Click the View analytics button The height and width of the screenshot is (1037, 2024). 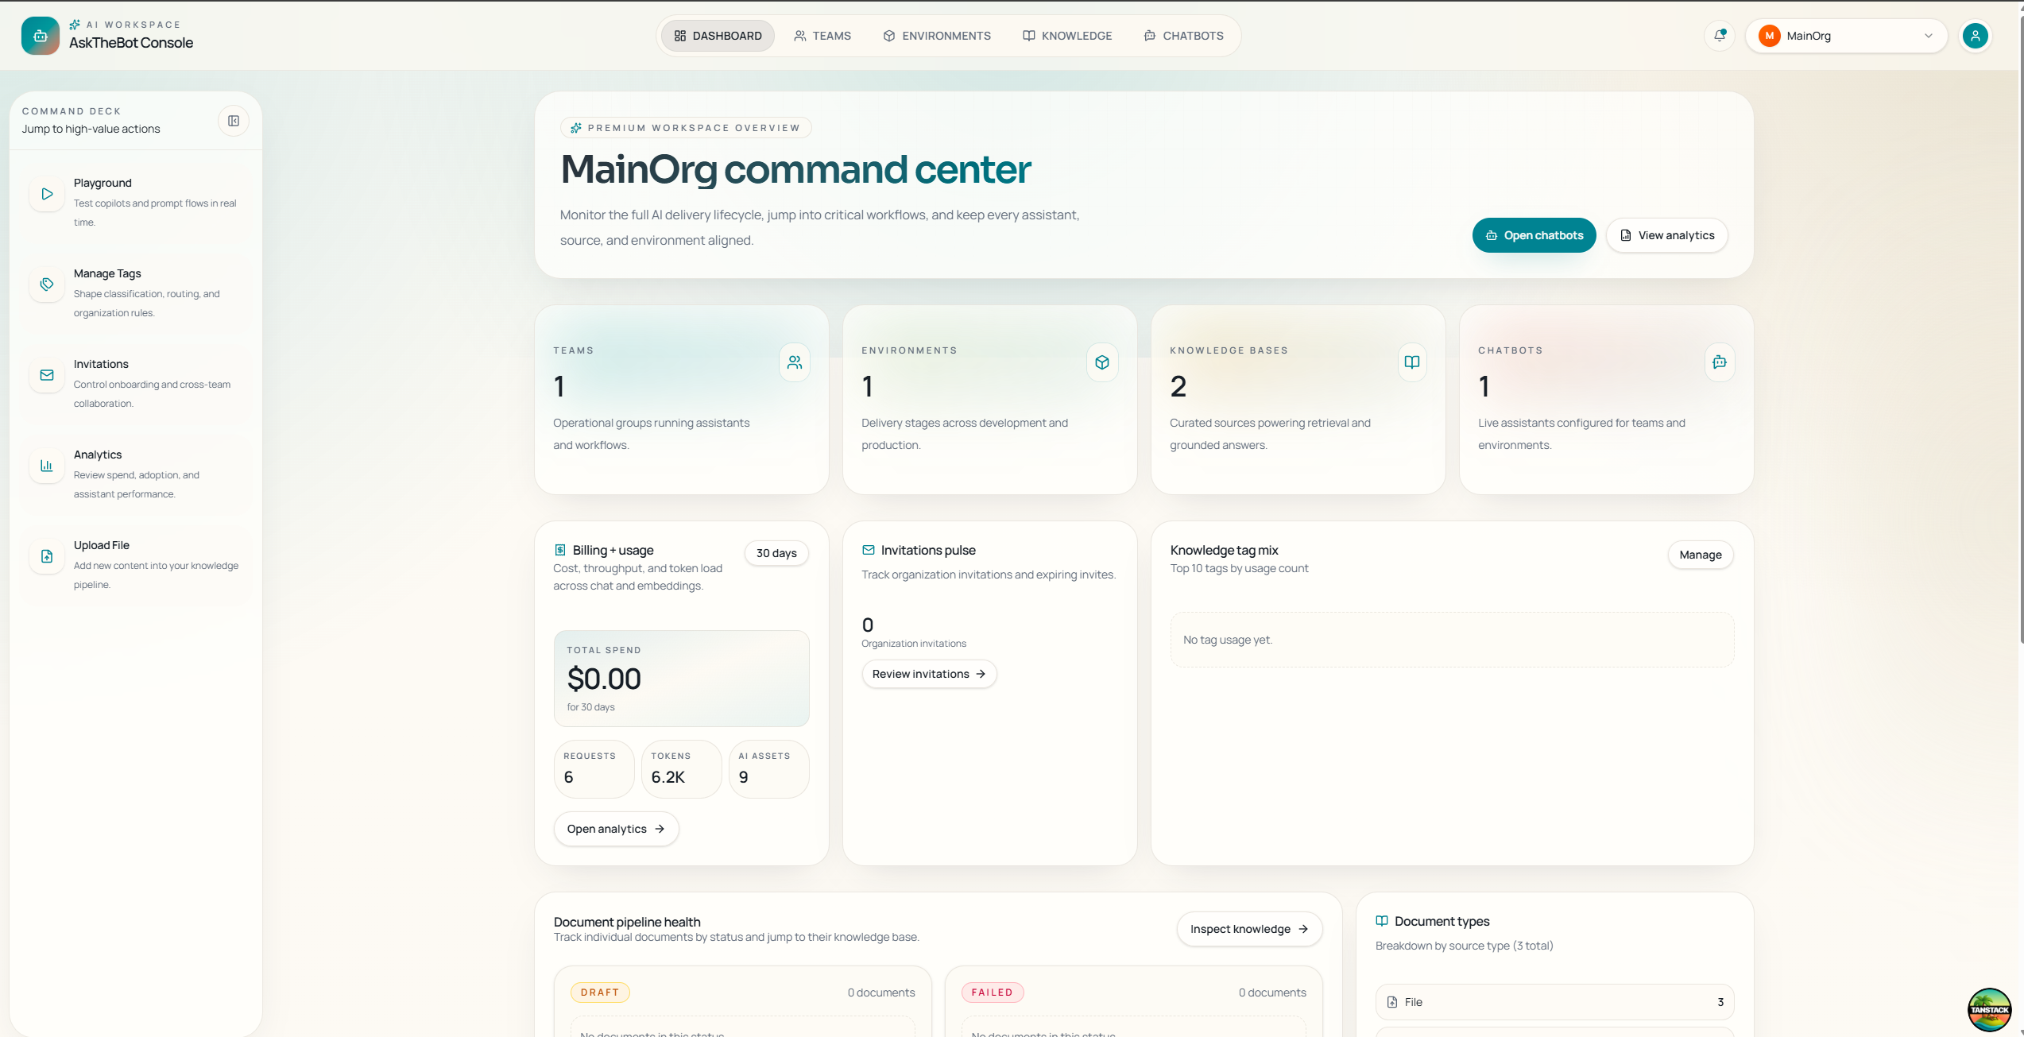click(x=1666, y=235)
